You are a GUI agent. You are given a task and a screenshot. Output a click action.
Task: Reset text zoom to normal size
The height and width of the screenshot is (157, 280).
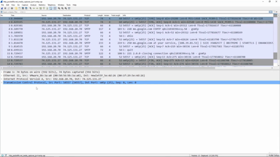pyautogui.click(x=66, y=8)
